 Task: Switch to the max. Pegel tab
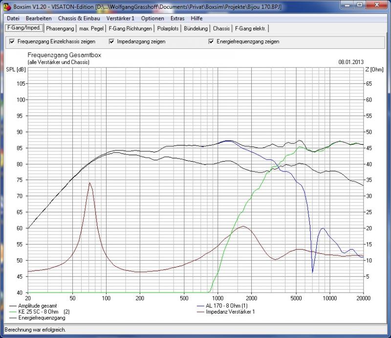point(92,28)
